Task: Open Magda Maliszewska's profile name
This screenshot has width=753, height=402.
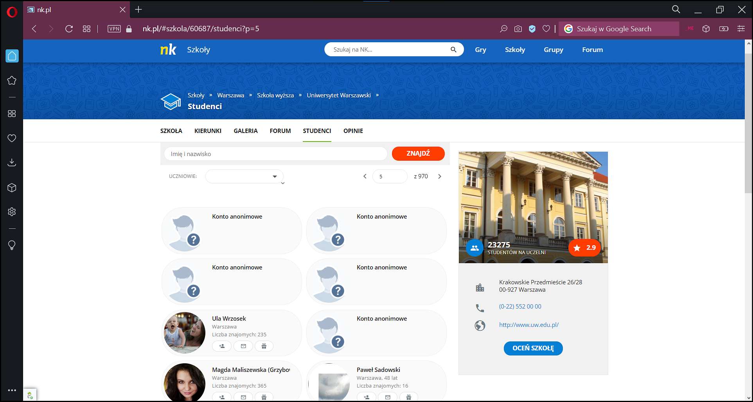Action: pyautogui.click(x=251, y=370)
